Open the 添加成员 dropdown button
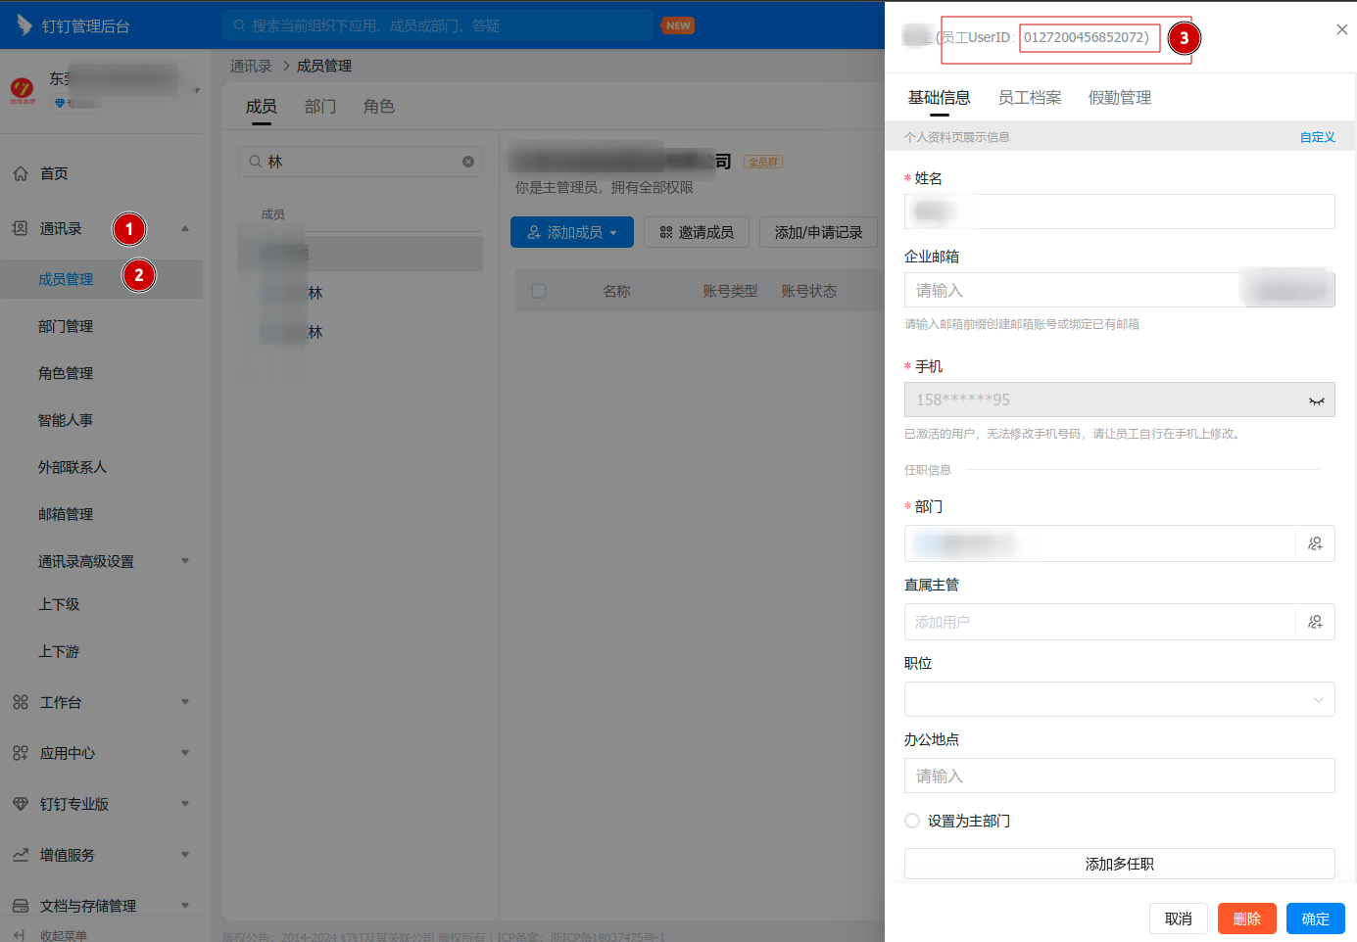The height and width of the screenshot is (942, 1357). pos(572,232)
